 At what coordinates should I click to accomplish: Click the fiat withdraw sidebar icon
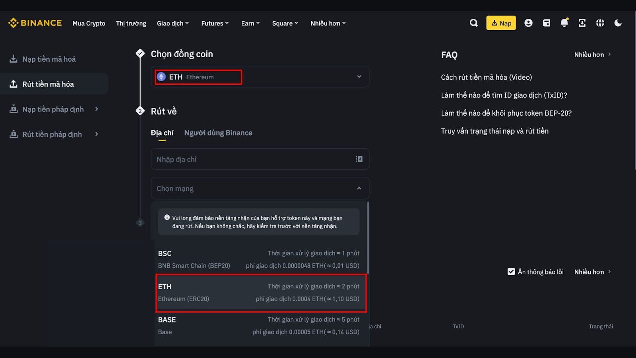14,134
